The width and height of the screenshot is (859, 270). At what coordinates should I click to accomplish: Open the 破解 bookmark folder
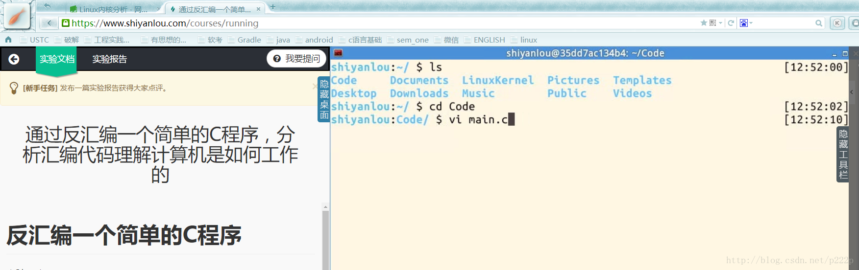tap(67, 40)
